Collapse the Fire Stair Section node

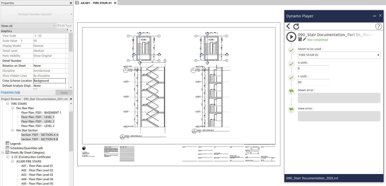click(x=13, y=130)
